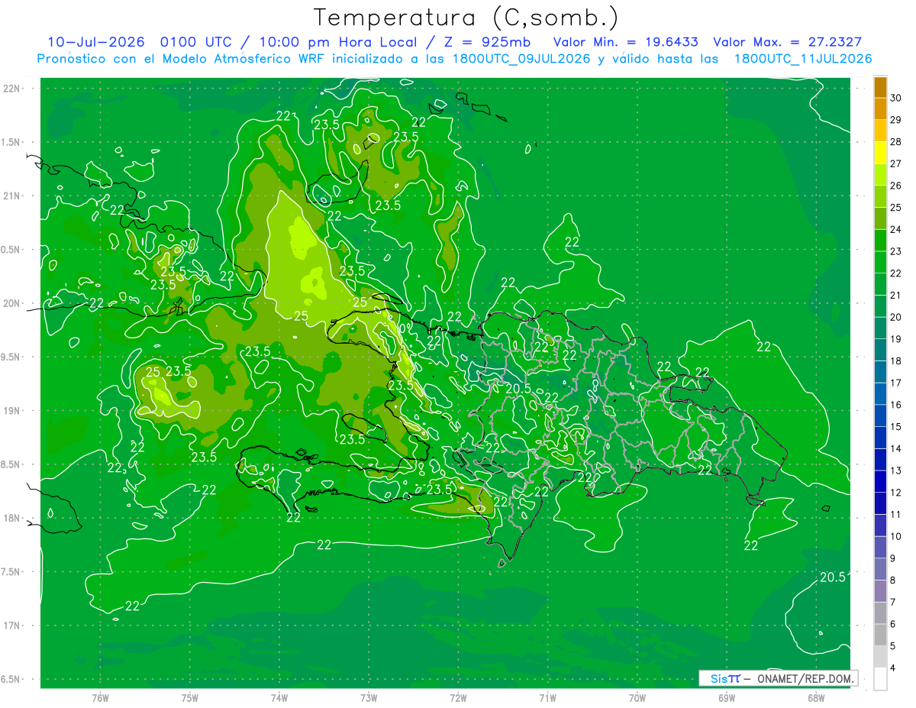Click the blue swatch between legend 15 and 16

coord(880,415)
